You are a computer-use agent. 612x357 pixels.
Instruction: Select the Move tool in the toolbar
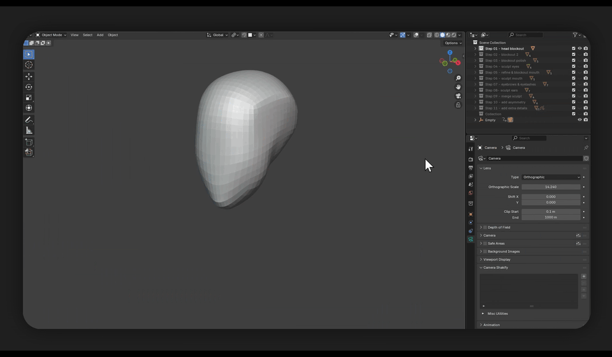[x=29, y=76]
